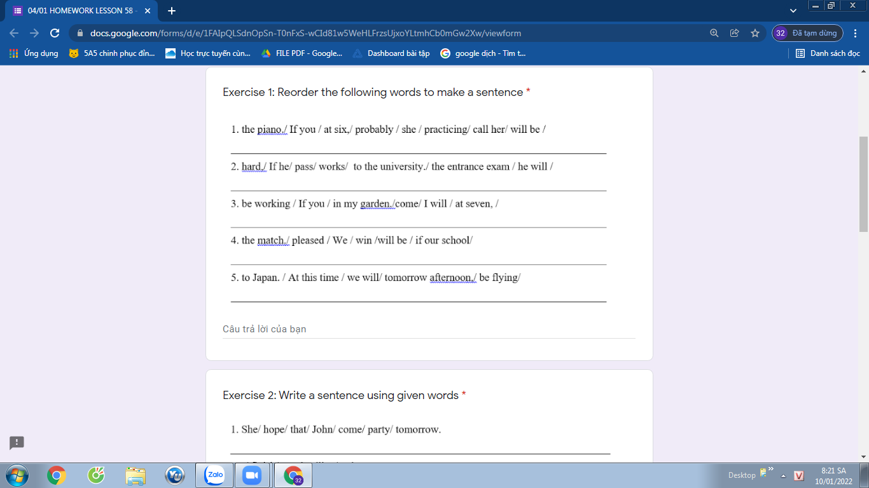Share this page icon in address bar

click(735, 33)
